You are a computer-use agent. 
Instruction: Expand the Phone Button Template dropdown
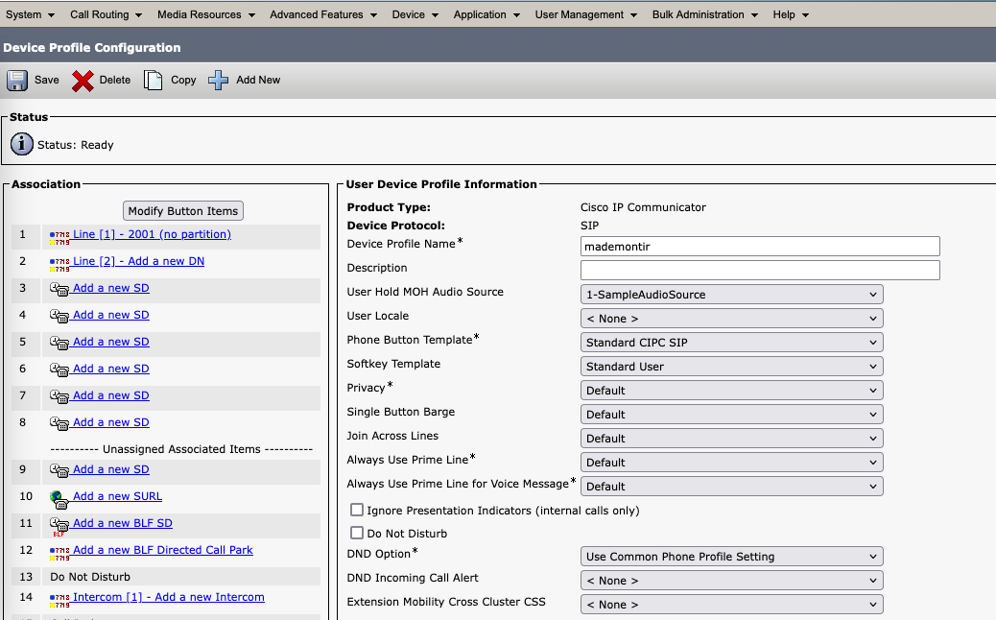[x=731, y=343]
